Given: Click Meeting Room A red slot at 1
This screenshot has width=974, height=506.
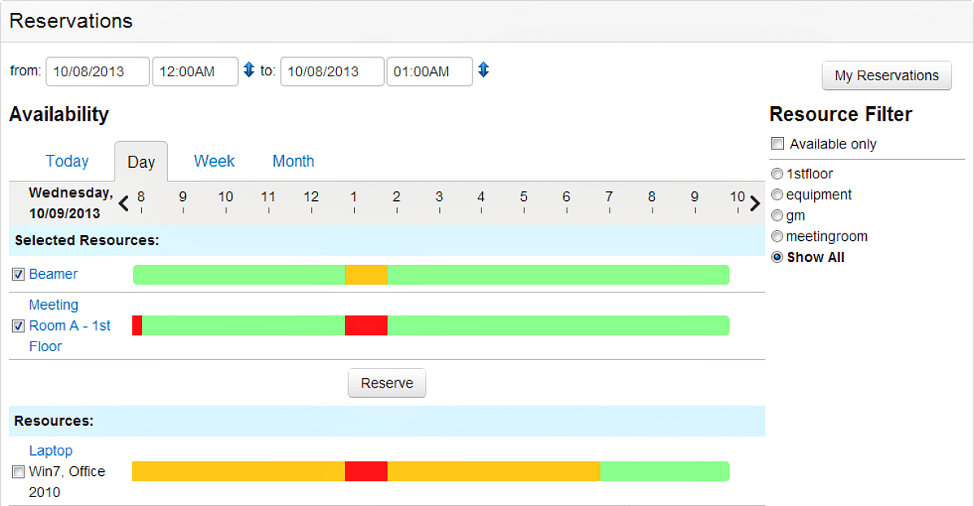Looking at the screenshot, I should pyautogui.click(x=366, y=326).
